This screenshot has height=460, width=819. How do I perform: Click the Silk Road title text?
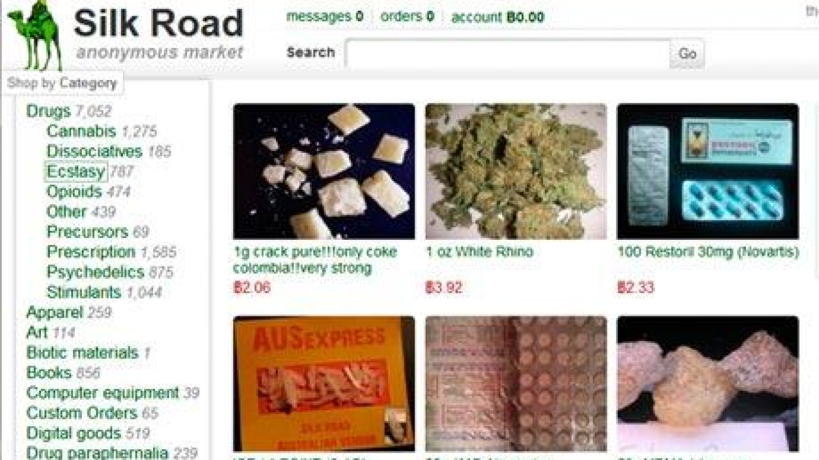pyautogui.click(x=158, y=23)
